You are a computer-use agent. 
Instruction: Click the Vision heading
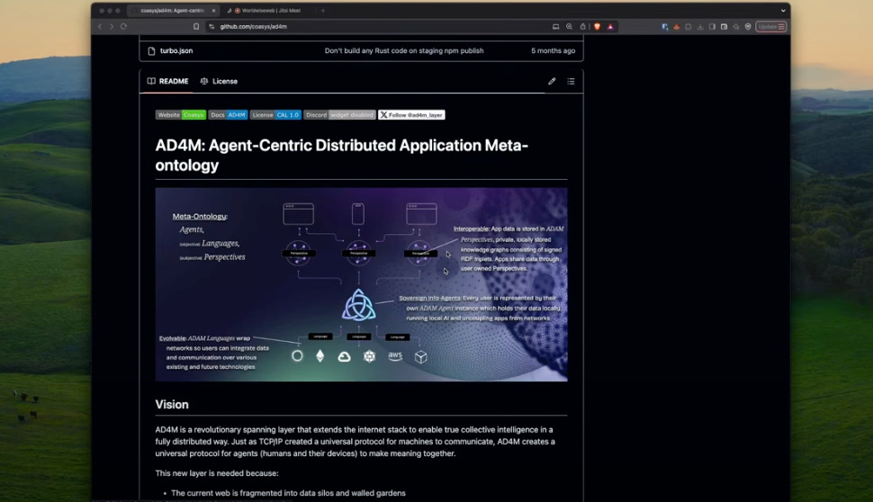(172, 405)
